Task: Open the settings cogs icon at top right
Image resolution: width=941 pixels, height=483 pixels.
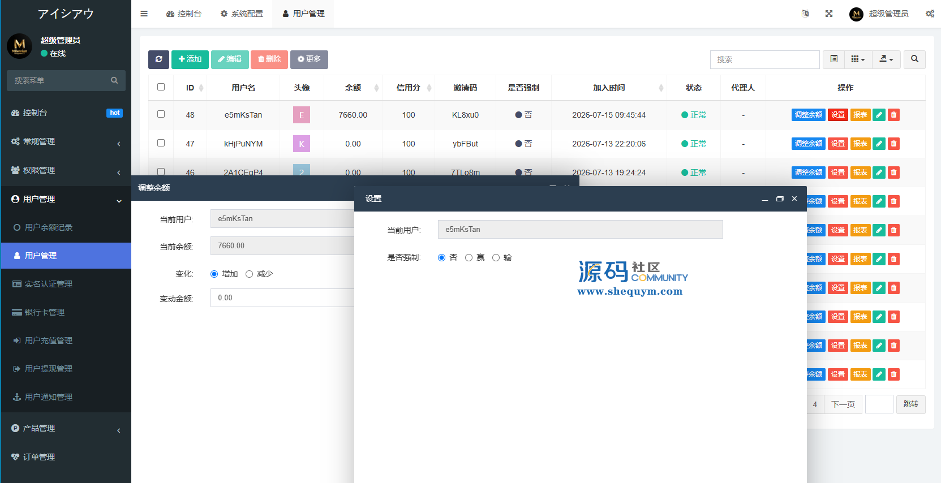Action: [930, 14]
